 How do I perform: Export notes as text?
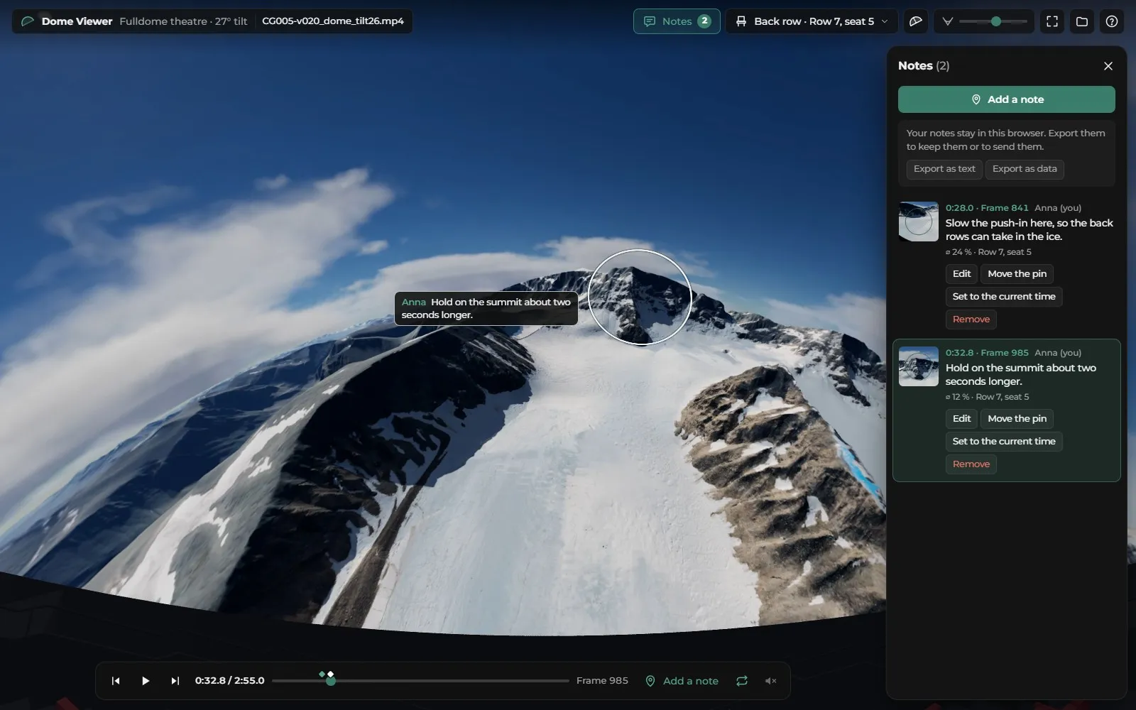[x=944, y=169]
